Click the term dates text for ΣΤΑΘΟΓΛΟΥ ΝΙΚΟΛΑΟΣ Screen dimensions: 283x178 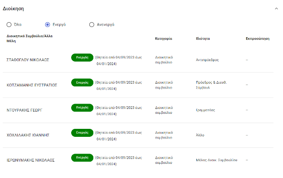[119, 61]
